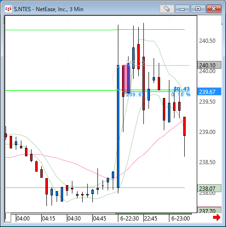Click the 239.67 label on the chart line

135,94
